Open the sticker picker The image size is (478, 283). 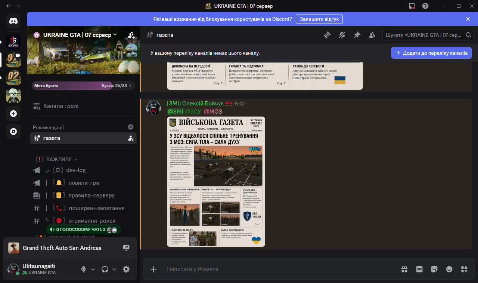pyautogui.click(x=434, y=269)
